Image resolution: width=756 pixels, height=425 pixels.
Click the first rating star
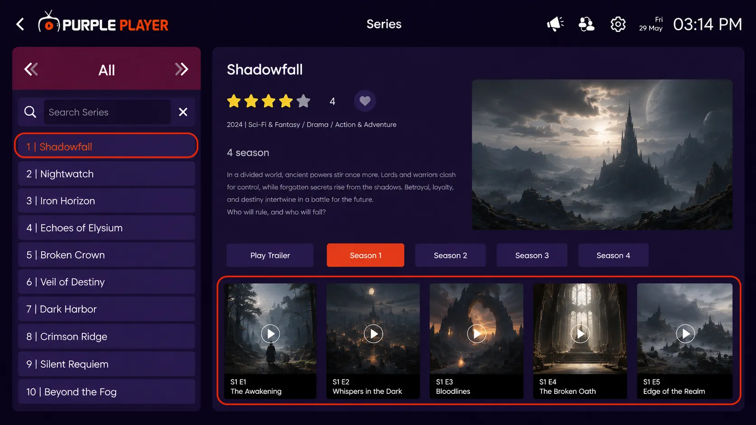pyautogui.click(x=234, y=101)
